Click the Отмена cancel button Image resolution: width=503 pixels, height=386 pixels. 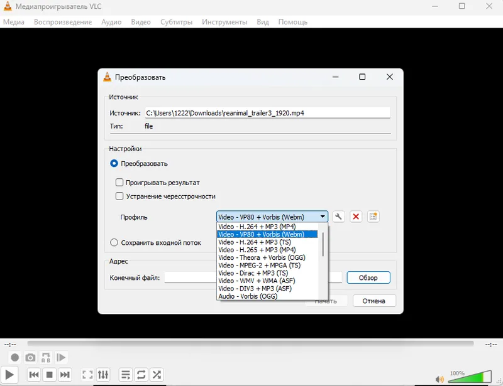coord(374,301)
